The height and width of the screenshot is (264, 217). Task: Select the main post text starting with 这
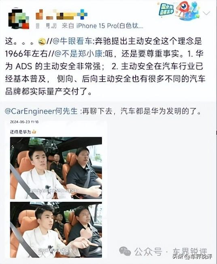105,66
